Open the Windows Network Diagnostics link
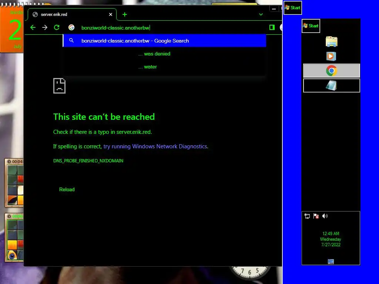The width and height of the screenshot is (379, 284). tap(155, 146)
